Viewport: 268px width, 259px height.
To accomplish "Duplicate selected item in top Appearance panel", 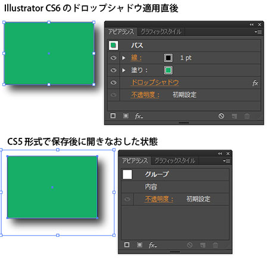I will (x=235, y=116).
